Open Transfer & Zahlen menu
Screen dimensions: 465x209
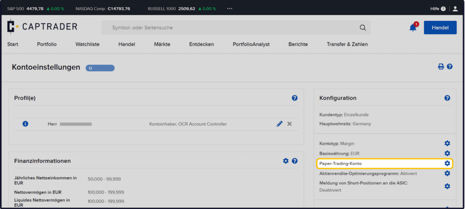347,44
